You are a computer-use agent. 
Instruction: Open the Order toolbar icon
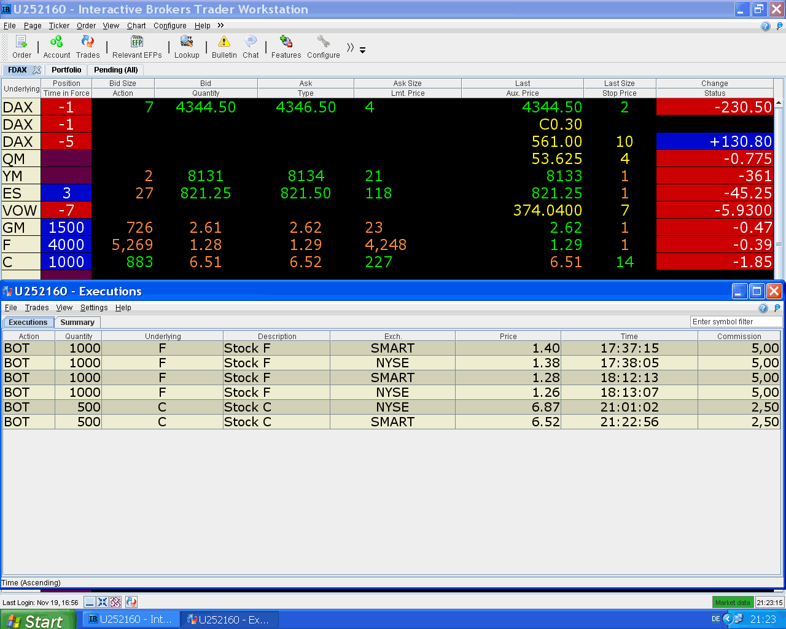click(21, 42)
